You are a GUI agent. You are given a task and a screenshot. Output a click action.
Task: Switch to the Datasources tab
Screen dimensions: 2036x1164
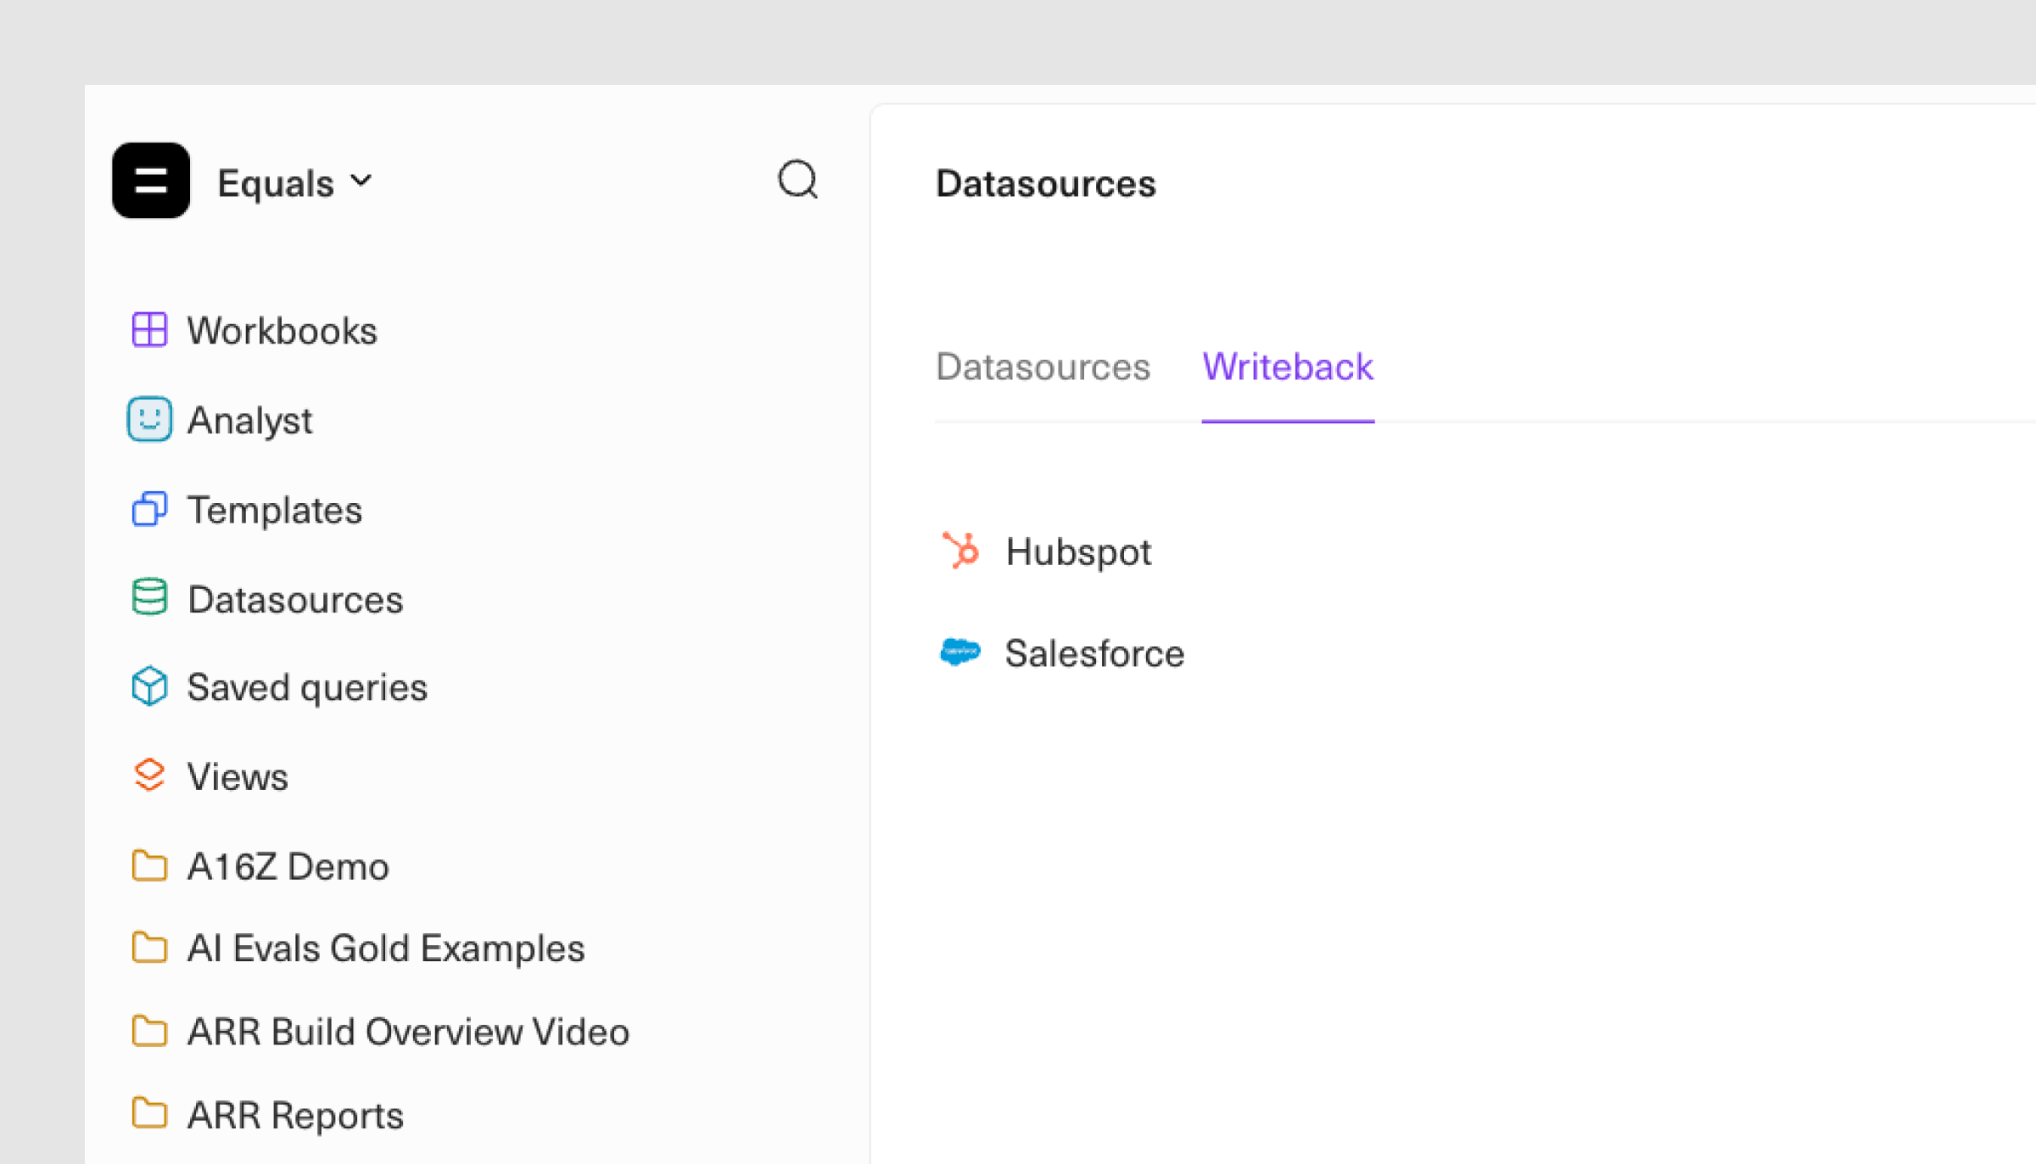click(x=1043, y=367)
